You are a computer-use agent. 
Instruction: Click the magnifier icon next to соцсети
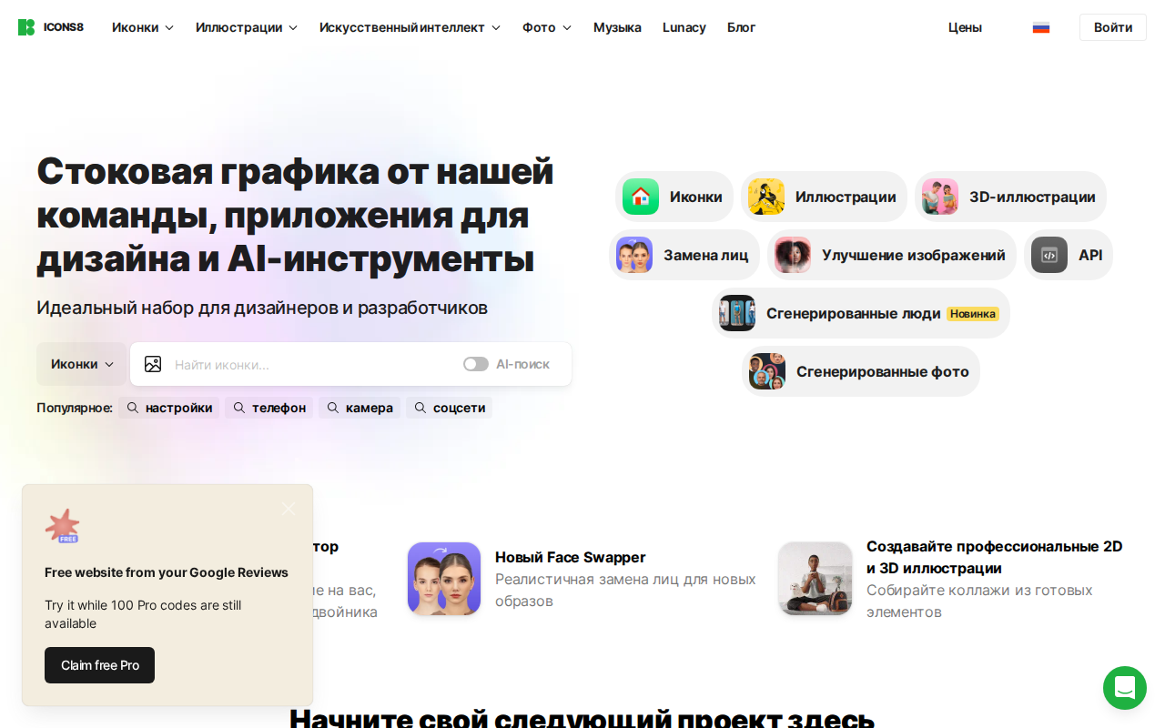click(420, 408)
